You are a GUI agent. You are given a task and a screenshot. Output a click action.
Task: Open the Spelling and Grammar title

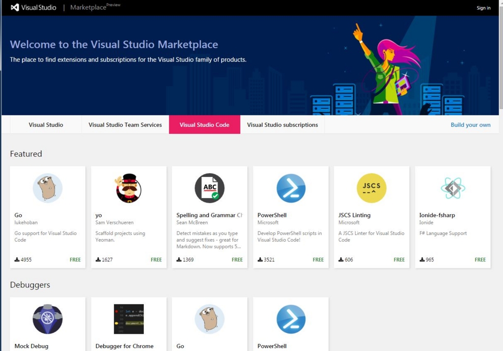point(209,215)
